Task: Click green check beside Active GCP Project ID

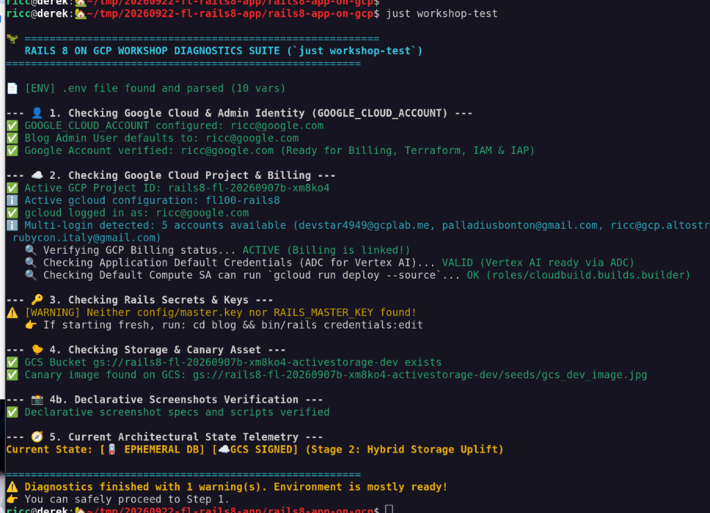Action: coord(12,188)
